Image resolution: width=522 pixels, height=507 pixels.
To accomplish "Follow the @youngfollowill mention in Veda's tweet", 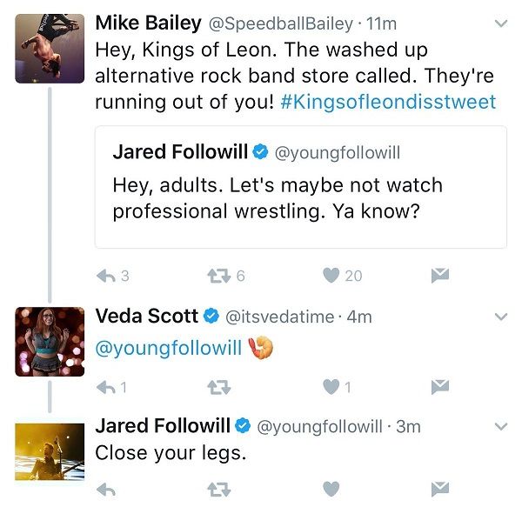I will click(168, 348).
